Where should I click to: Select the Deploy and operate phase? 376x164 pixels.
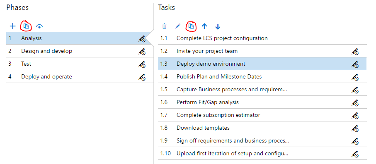coord(80,76)
